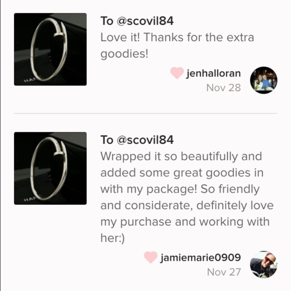Image resolution: width=291 pixels, height=291 pixels.
Task: Click the word "her:)" ending the second review
Action: click(x=113, y=238)
